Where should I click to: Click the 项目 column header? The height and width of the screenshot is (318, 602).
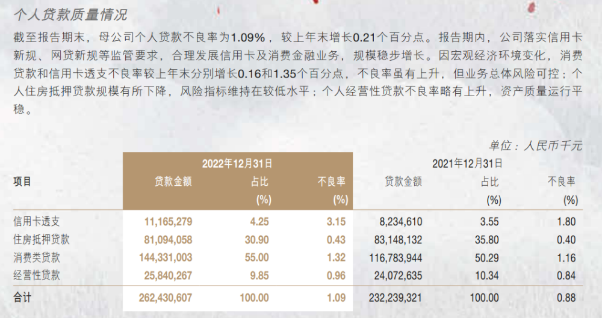pos(22,182)
